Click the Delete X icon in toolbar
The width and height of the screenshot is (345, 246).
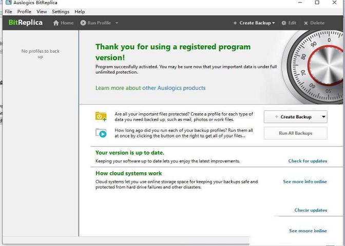coord(306,23)
